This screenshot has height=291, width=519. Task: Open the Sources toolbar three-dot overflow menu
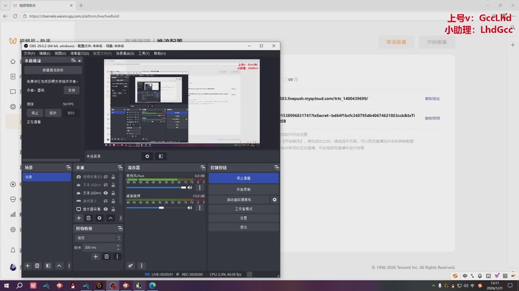click(121, 218)
